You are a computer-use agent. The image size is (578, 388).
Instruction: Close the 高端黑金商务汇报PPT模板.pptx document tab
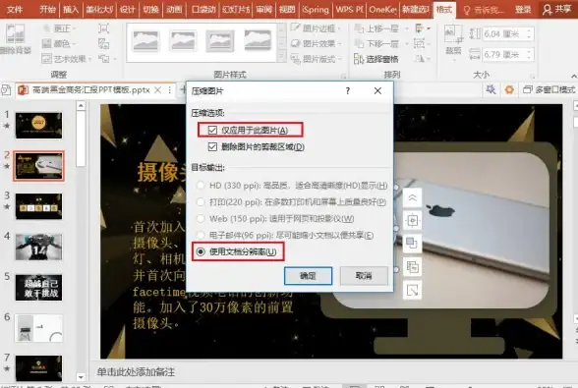tap(157, 90)
